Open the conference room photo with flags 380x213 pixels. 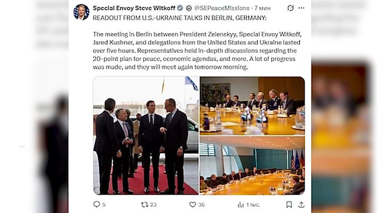[252, 165]
